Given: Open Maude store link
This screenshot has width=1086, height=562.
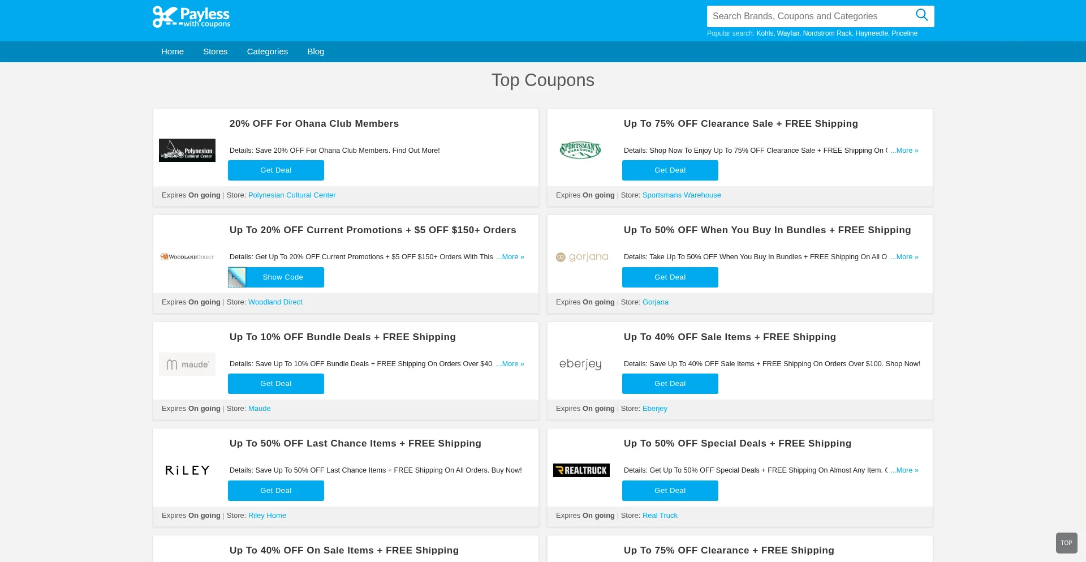Looking at the screenshot, I should pyautogui.click(x=260, y=409).
